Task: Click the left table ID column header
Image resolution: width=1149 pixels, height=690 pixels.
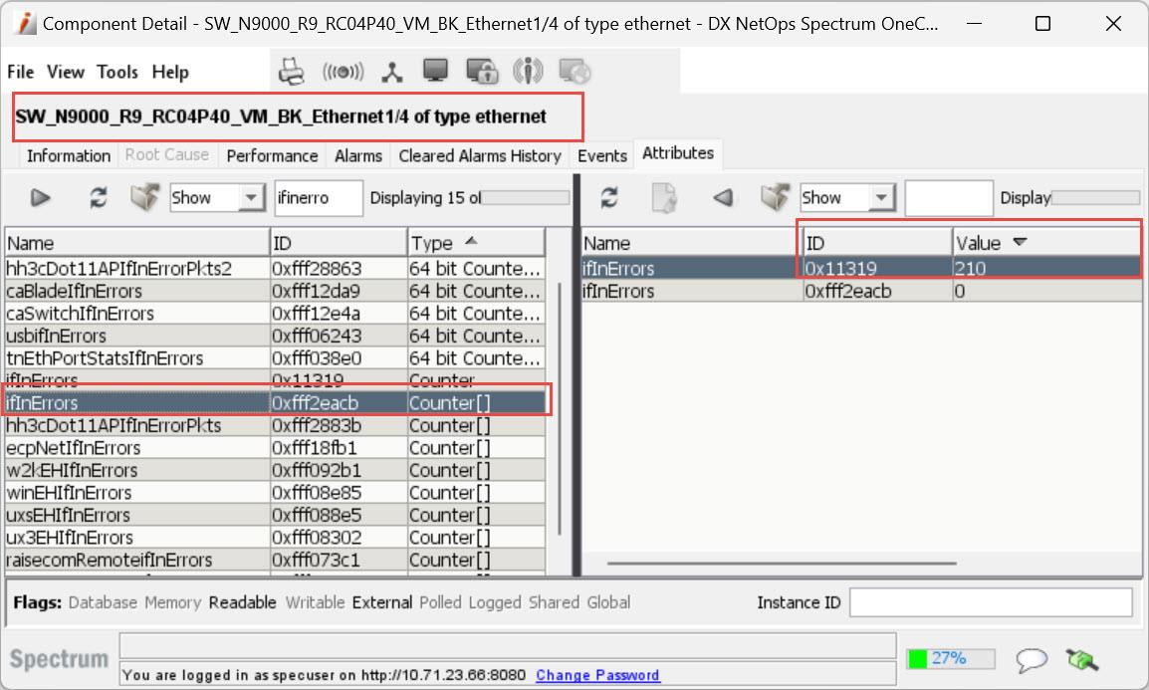Action: tap(339, 243)
